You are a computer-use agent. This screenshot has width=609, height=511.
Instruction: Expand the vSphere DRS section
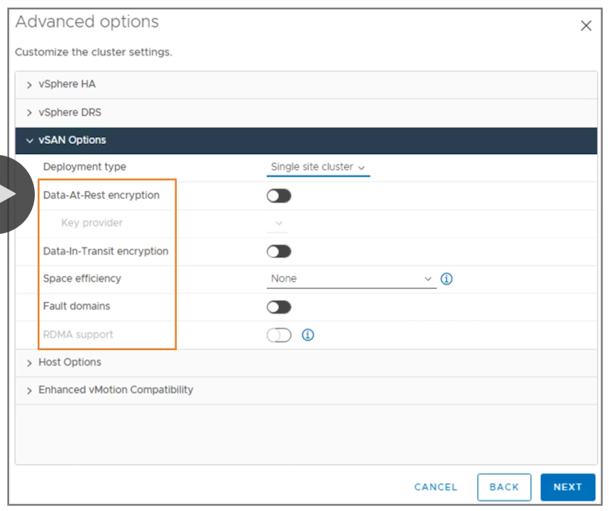click(x=70, y=113)
